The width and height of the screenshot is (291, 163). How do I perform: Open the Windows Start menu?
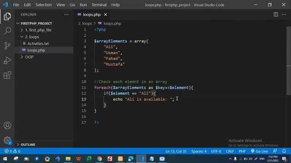[5, 159]
